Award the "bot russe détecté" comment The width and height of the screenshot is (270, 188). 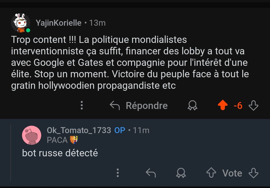(181, 173)
